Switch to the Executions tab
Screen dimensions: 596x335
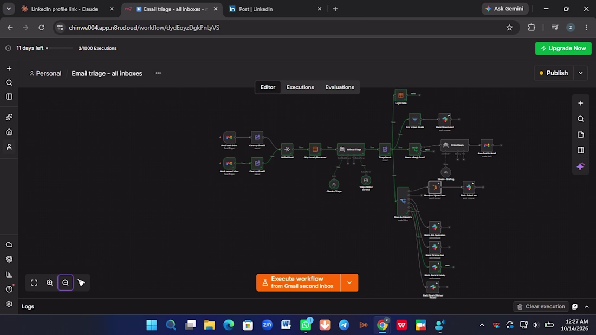[300, 87]
